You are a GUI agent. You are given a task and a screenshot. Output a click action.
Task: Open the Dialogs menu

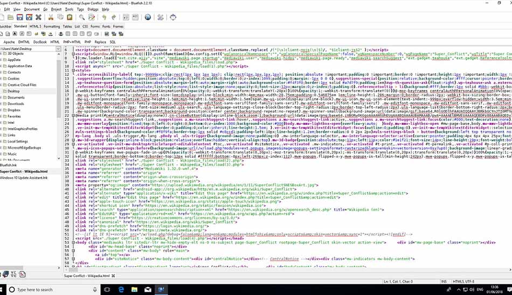tap(93, 9)
